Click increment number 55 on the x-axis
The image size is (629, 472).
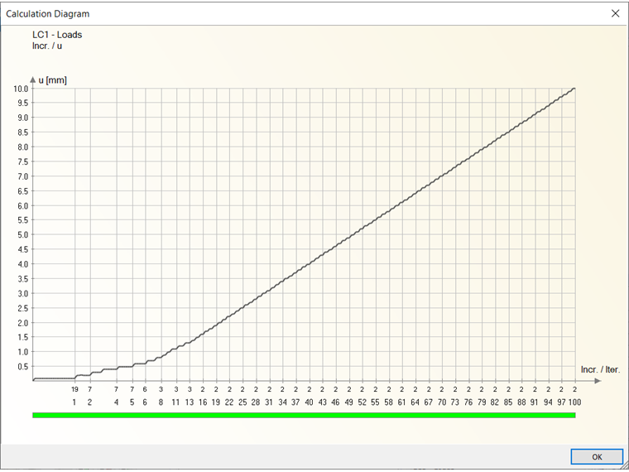coord(376,402)
